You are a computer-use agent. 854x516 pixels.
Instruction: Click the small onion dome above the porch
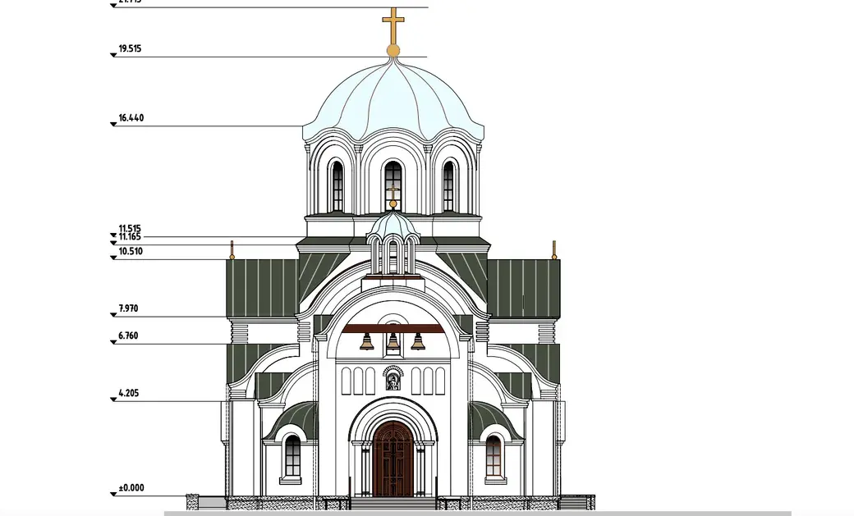tap(394, 226)
